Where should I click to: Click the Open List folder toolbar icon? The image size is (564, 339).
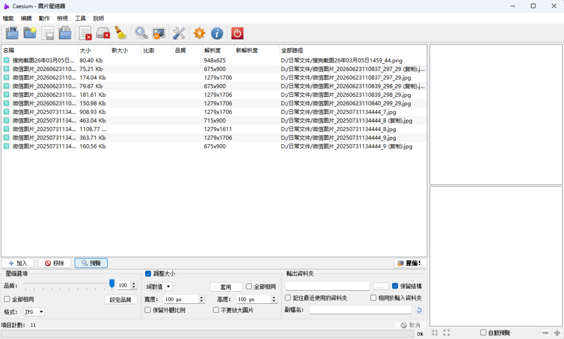(x=65, y=33)
